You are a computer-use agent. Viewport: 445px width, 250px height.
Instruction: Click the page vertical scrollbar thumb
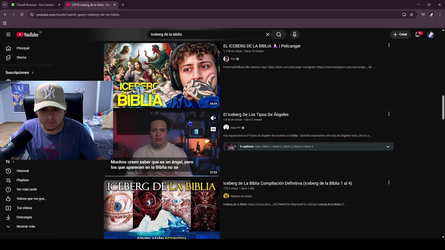coord(443,108)
